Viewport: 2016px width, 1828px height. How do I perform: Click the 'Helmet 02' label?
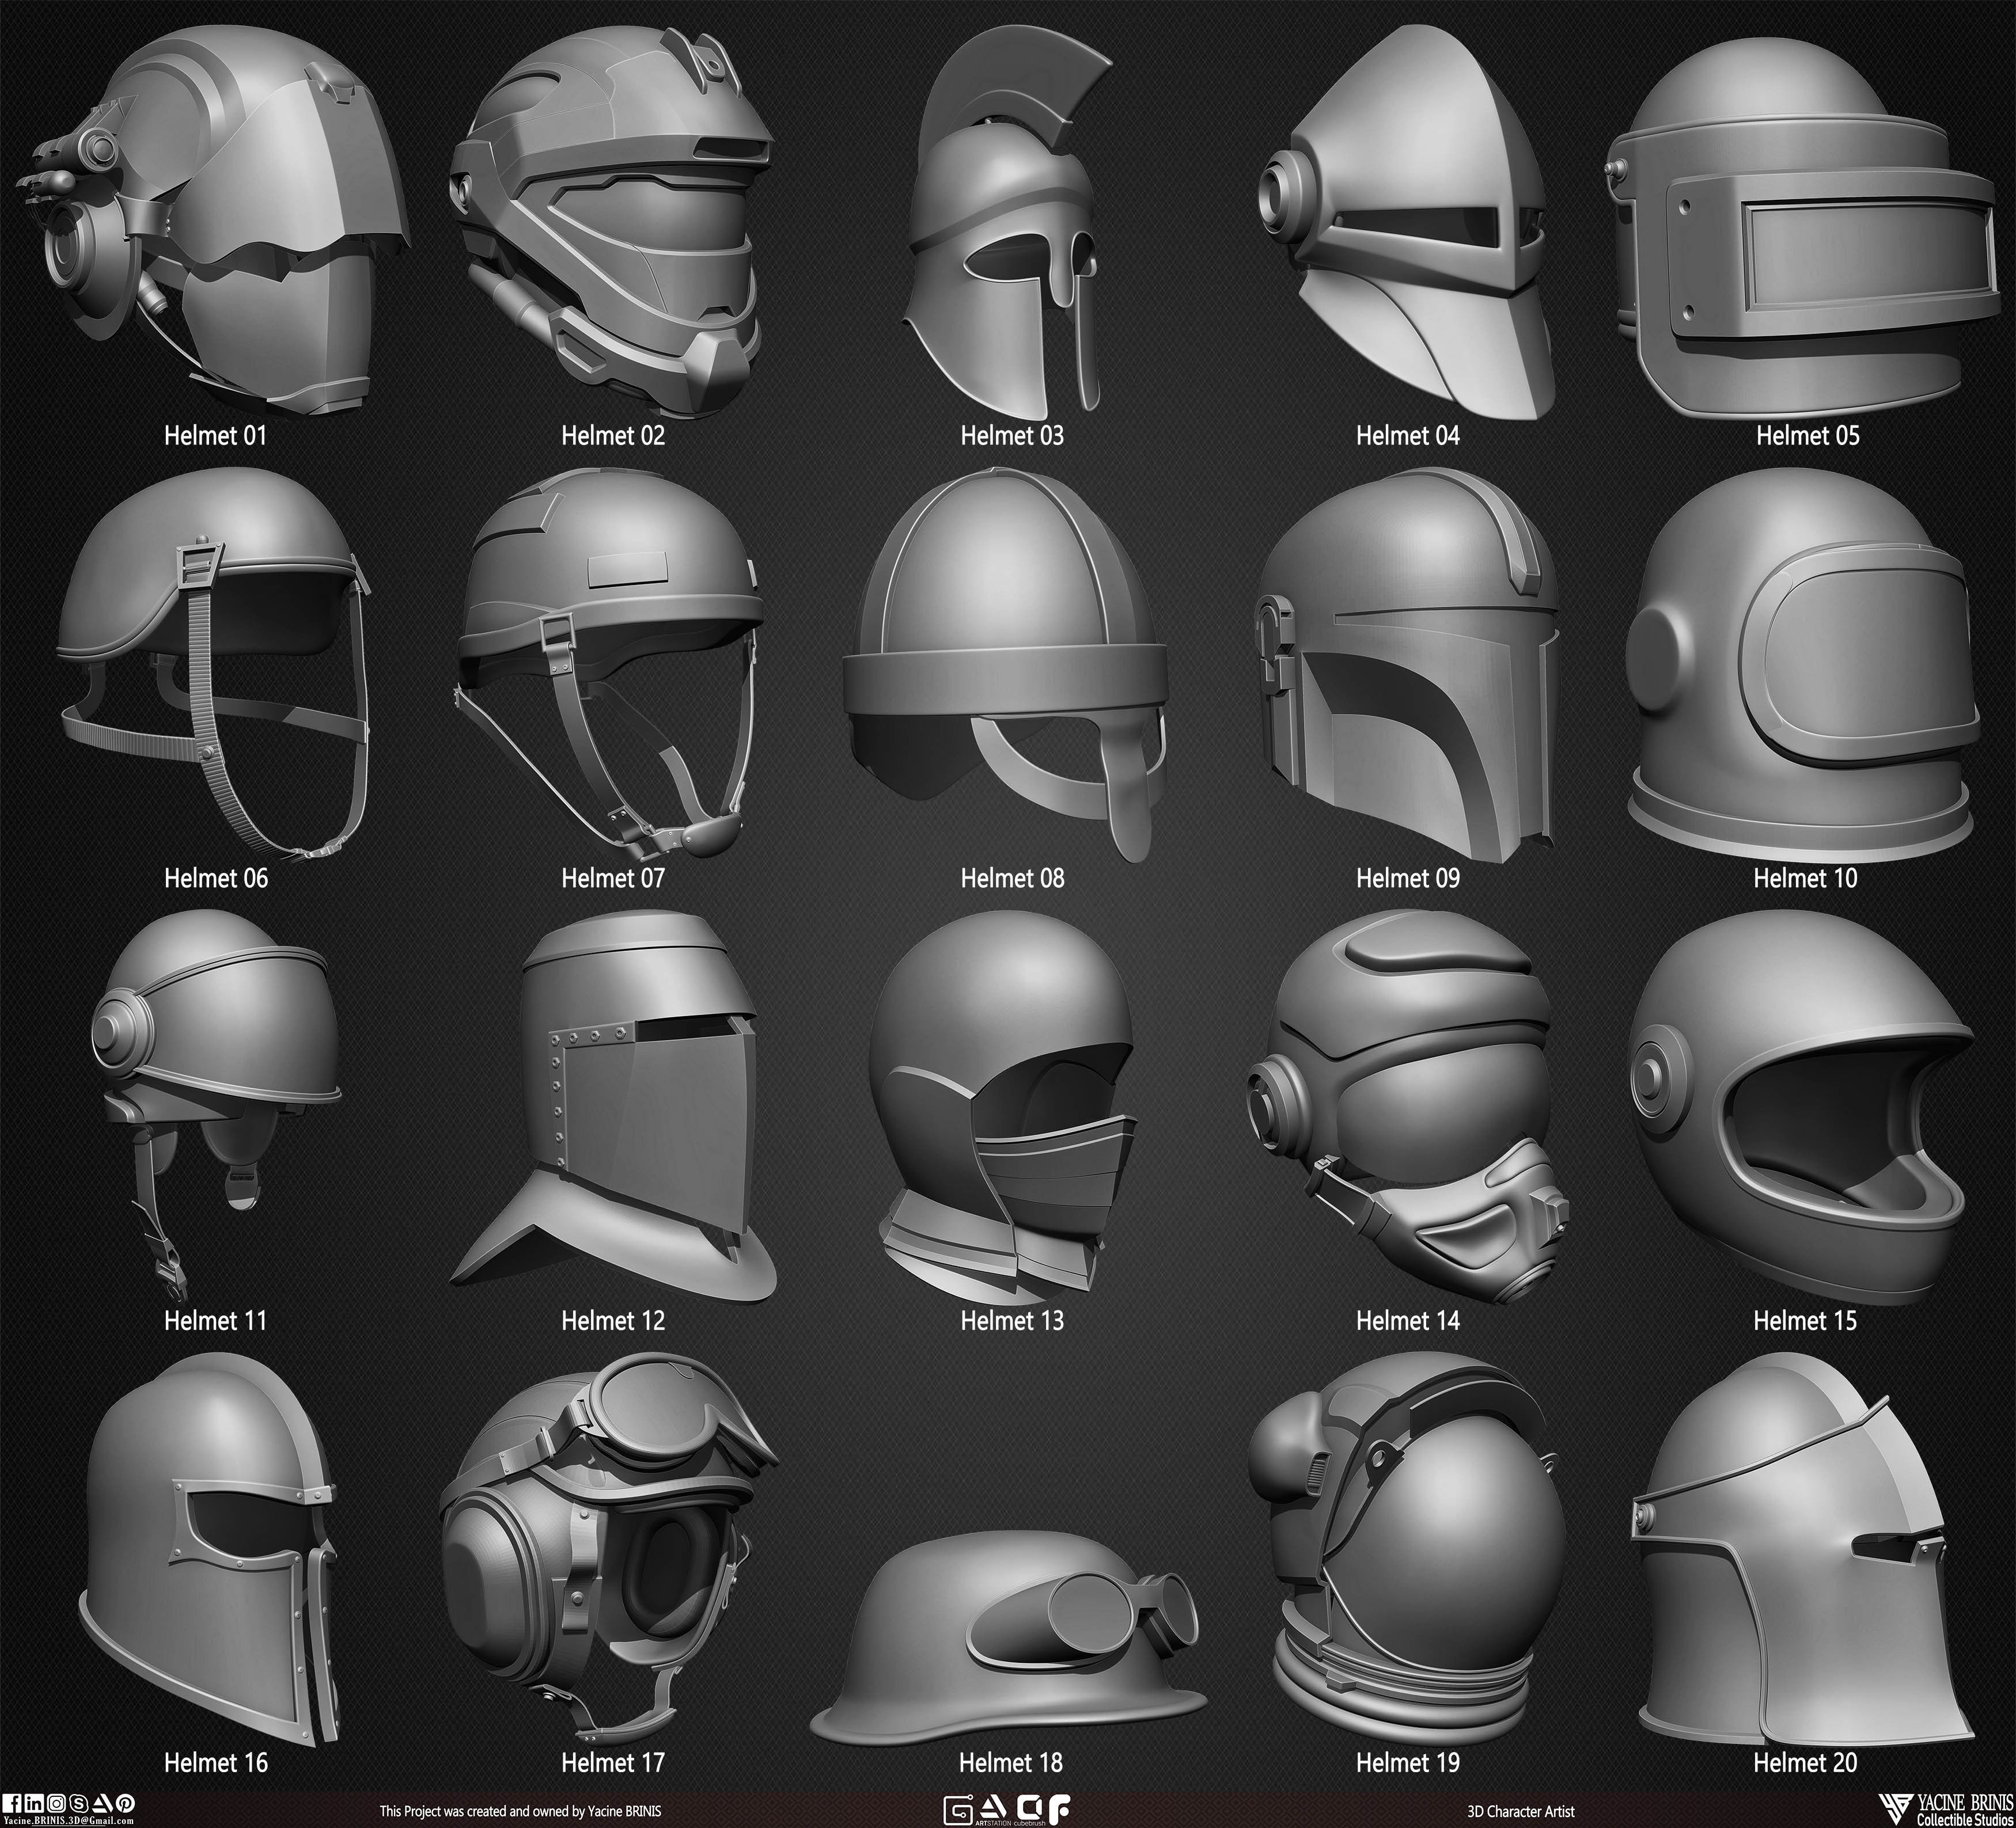[613, 435]
